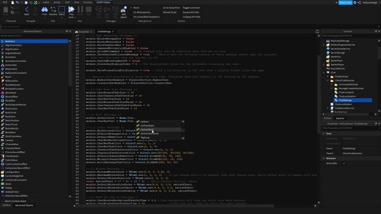This screenshot has height=214, width=381.
Task: Switch to the PLUGINS ribbon tab
Action: tap(88, 2)
